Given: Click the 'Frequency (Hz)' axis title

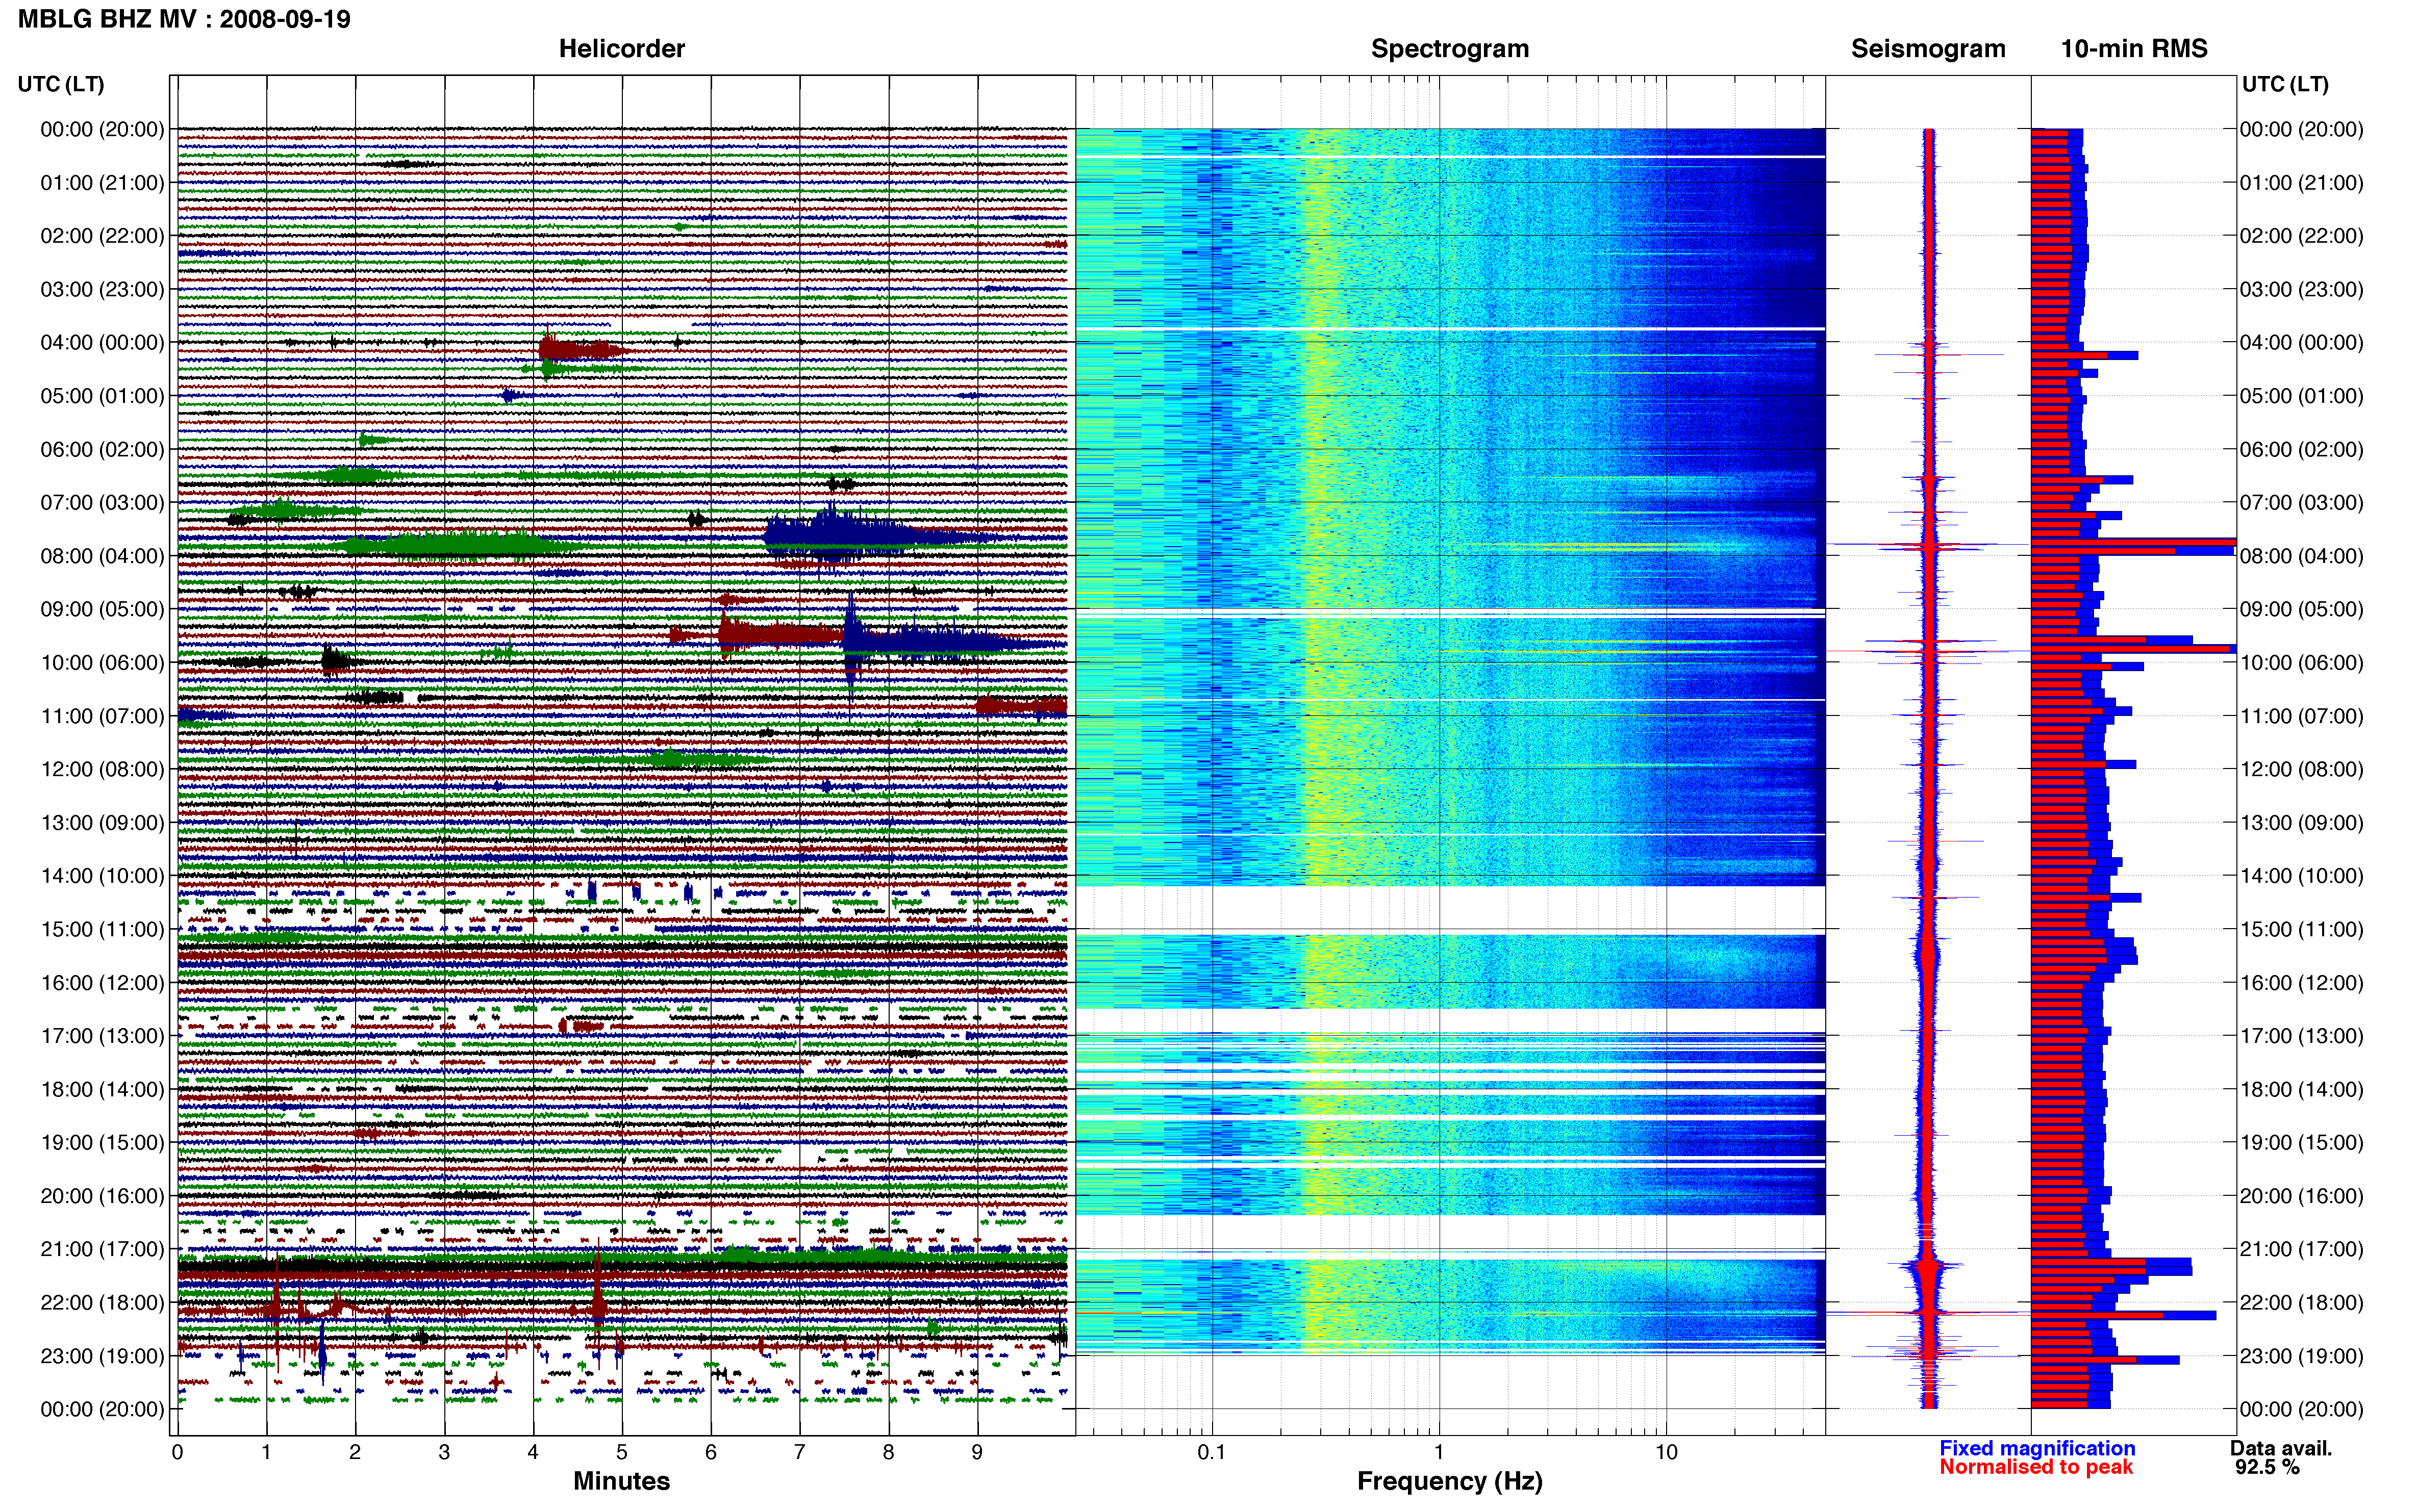Looking at the screenshot, I should [1449, 1481].
